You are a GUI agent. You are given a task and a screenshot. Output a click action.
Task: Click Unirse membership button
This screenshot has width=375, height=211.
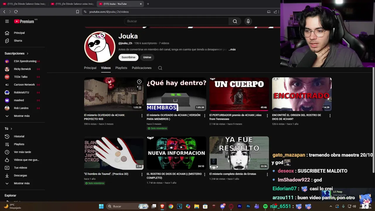(x=147, y=57)
